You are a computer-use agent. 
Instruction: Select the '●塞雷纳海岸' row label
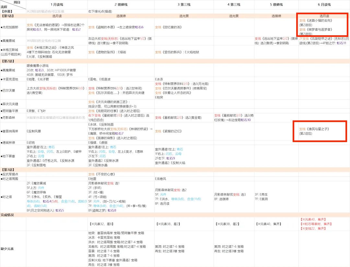9,131
